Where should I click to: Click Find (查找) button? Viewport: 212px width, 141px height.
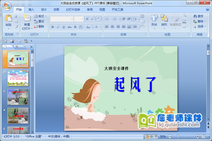[198, 16]
